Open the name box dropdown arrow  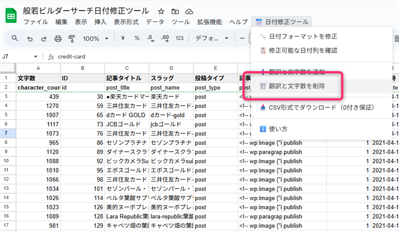35,56
